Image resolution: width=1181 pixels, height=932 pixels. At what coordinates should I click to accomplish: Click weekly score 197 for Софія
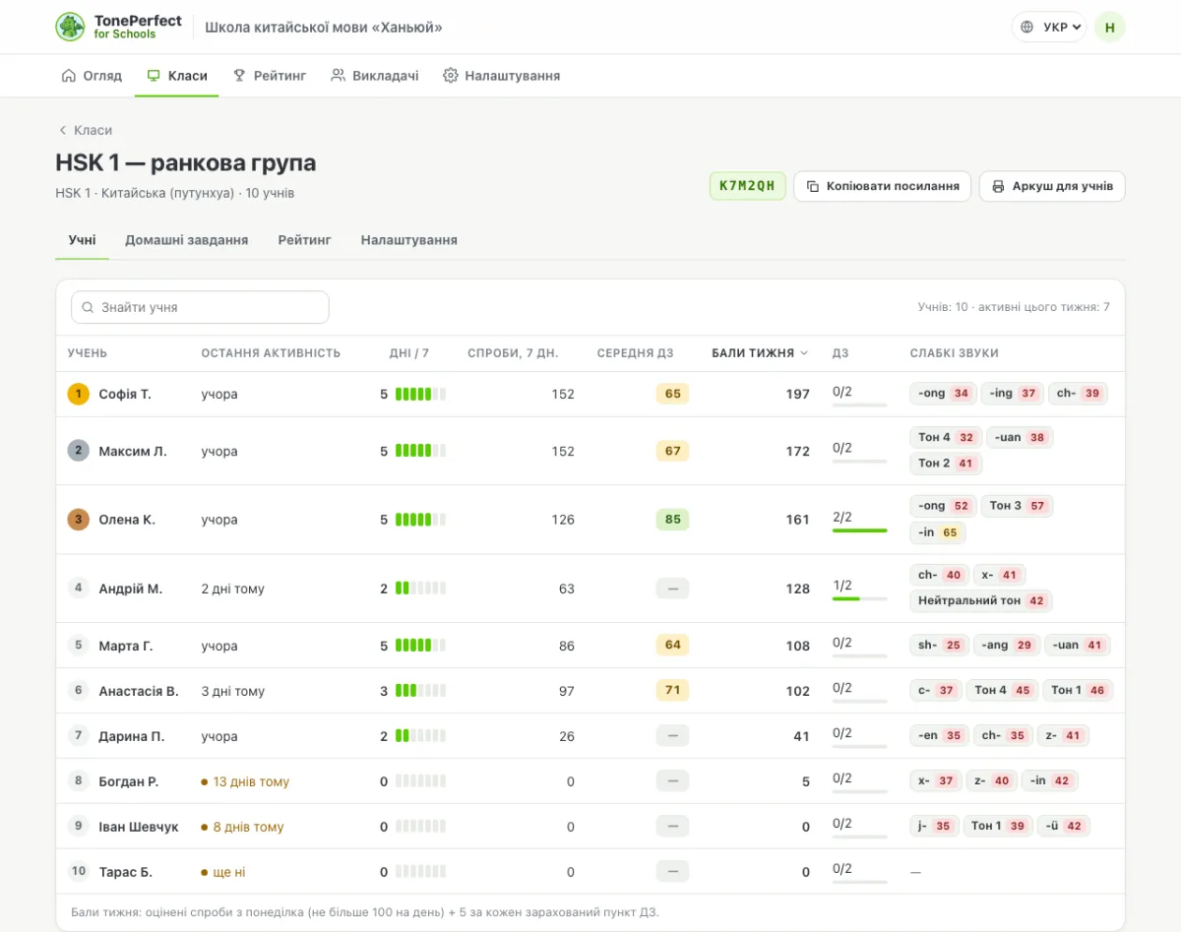(797, 394)
